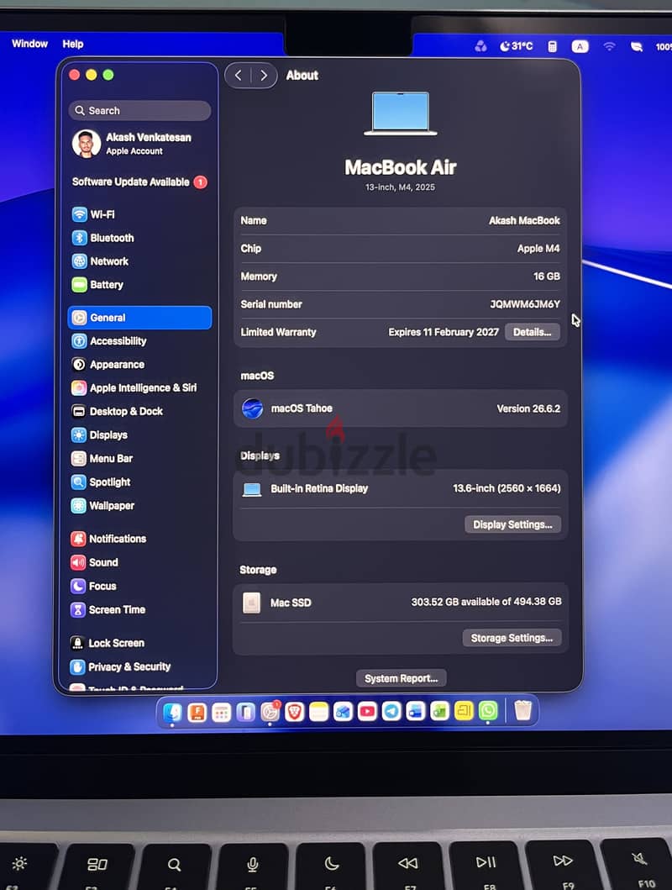Click the 16 GB memory value
Image resolution: width=672 pixels, height=890 pixels.
pyautogui.click(x=547, y=276)
